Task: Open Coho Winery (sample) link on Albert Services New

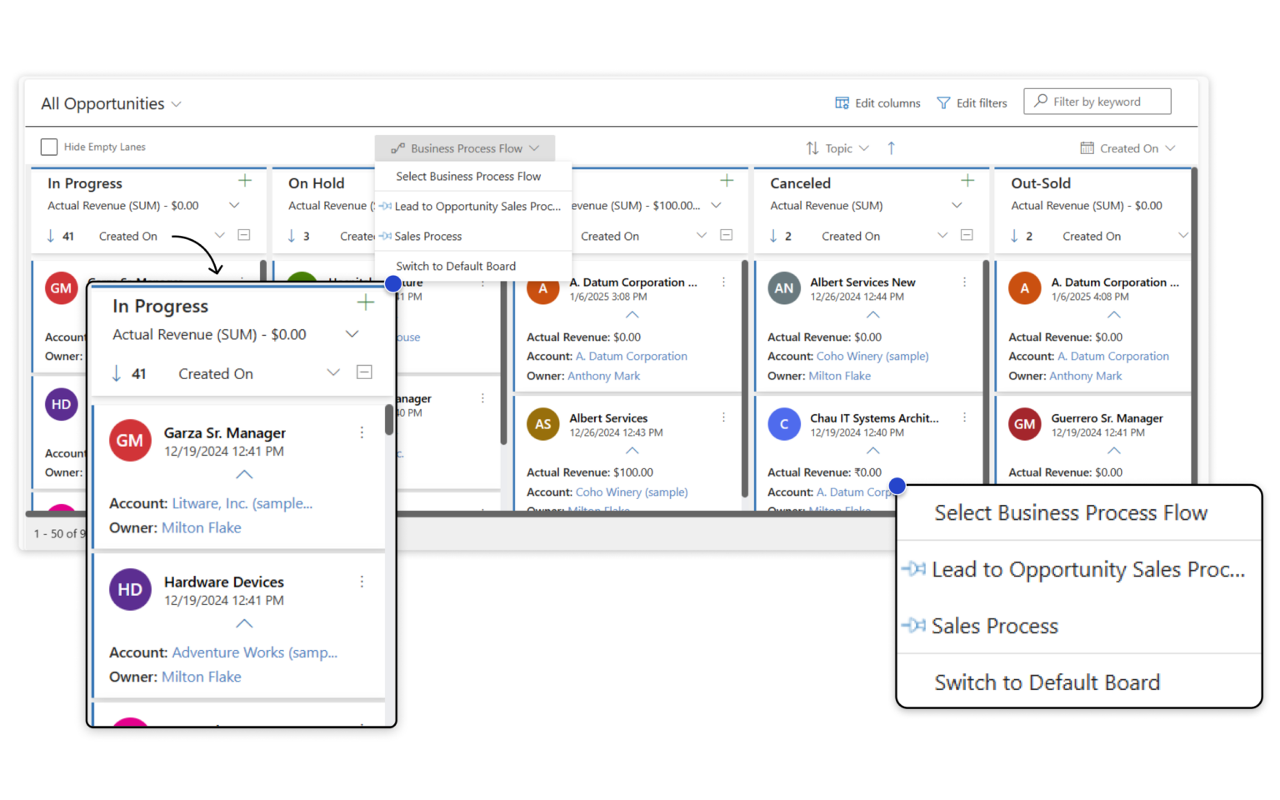Action: [872, 357]
